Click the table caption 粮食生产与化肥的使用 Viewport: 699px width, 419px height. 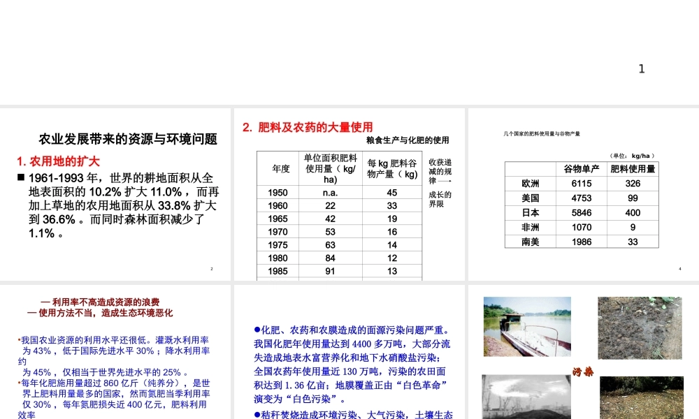pos(408,140)
